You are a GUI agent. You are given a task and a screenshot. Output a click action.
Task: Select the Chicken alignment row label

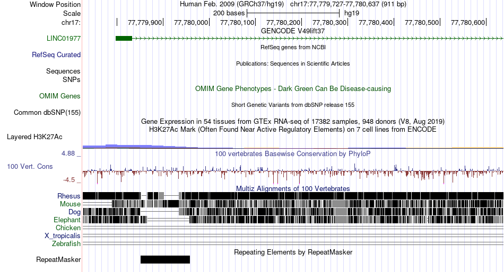pyautogui.click(x=68, y=228)
